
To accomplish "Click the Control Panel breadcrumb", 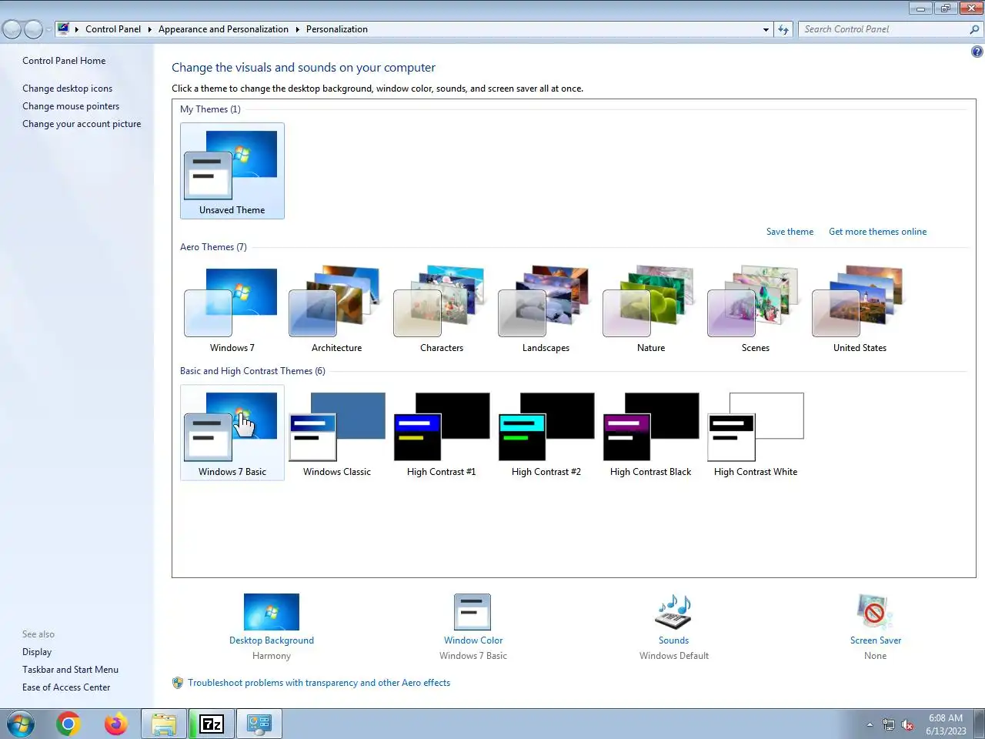I will point(113,29).
